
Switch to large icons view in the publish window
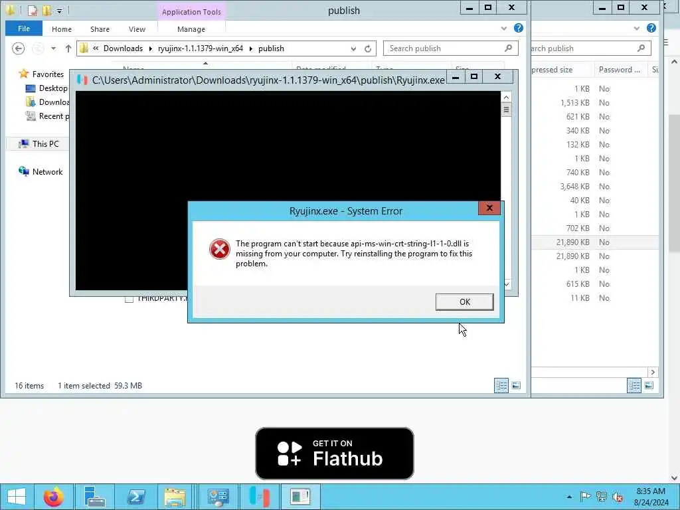tap(515, 385)
